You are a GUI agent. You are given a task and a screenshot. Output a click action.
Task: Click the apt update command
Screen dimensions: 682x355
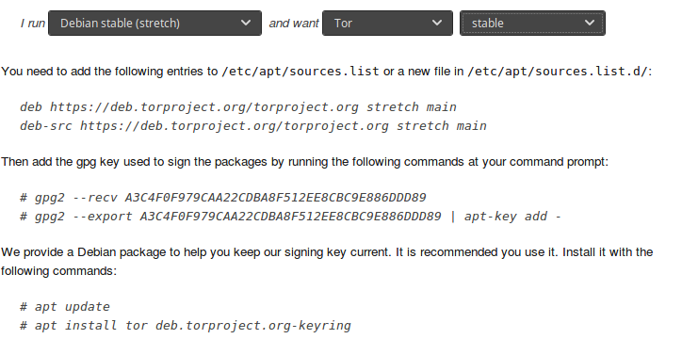[65, 307]
